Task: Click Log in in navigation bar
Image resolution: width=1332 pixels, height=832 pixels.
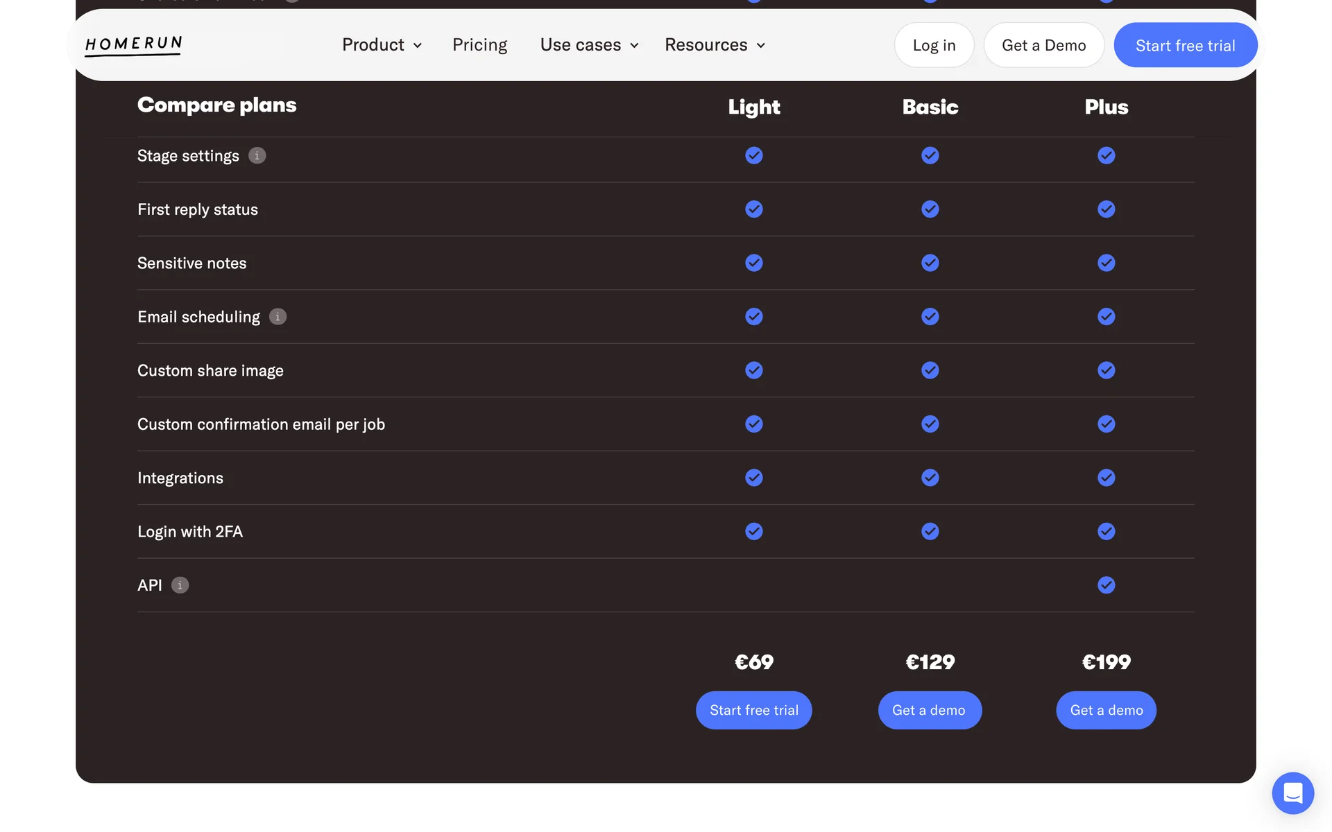Action: pyautogui.click(x=934, y=45)
